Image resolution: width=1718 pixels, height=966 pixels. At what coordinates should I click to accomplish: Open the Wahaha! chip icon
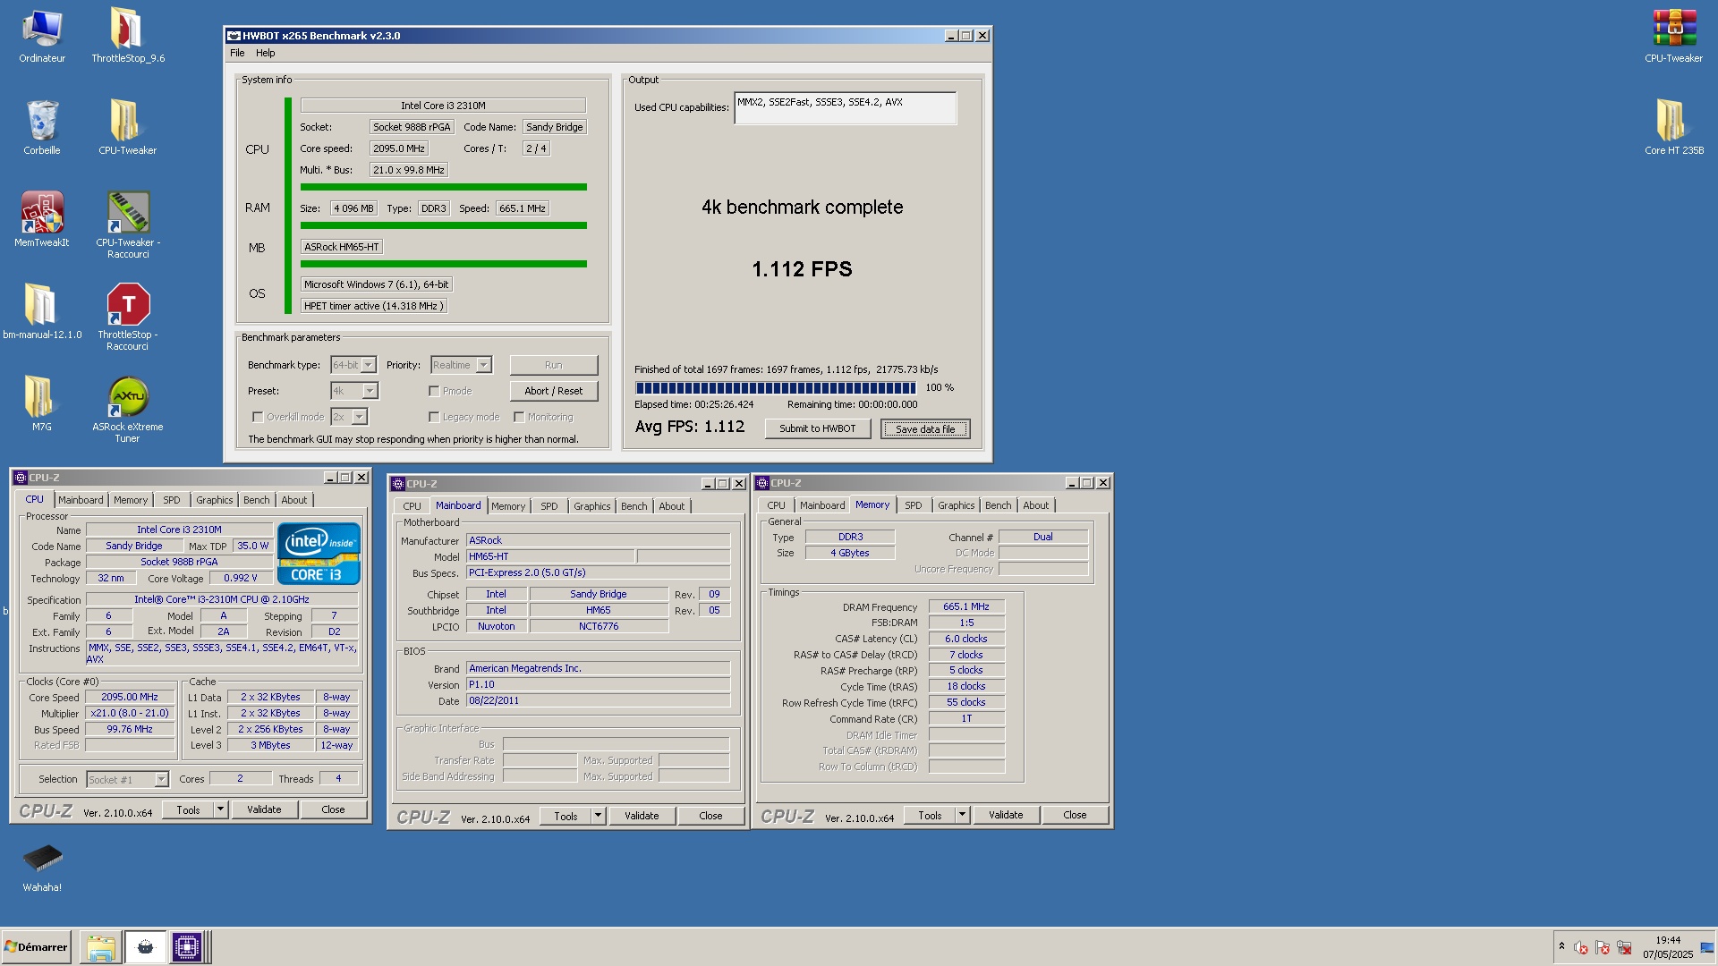42,868
